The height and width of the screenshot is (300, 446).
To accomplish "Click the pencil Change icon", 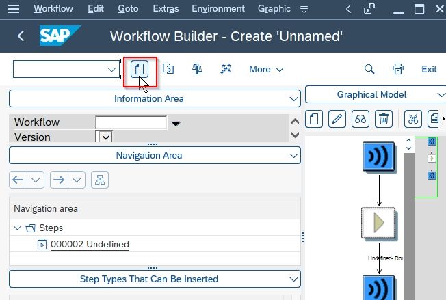I will [x=337, y=119].
